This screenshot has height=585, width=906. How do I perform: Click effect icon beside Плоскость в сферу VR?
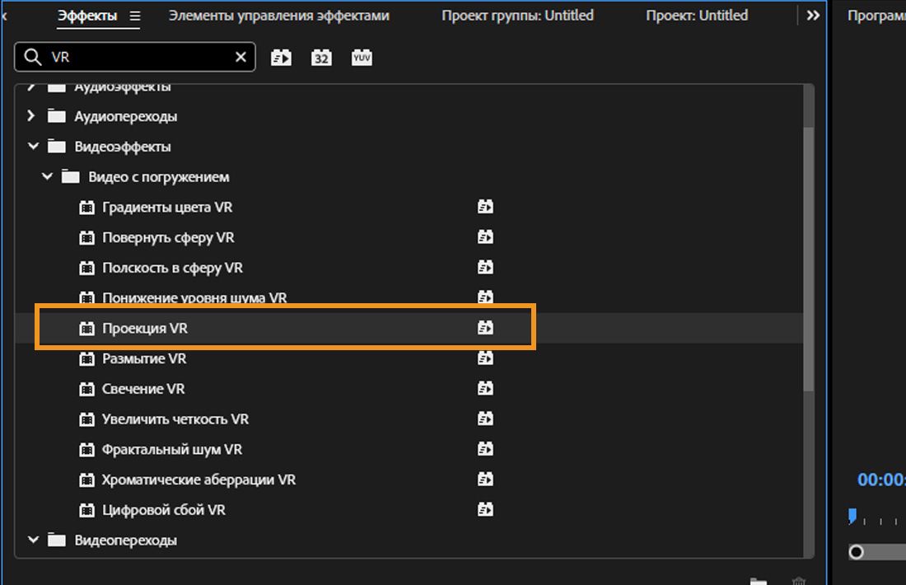pos(86,268)
